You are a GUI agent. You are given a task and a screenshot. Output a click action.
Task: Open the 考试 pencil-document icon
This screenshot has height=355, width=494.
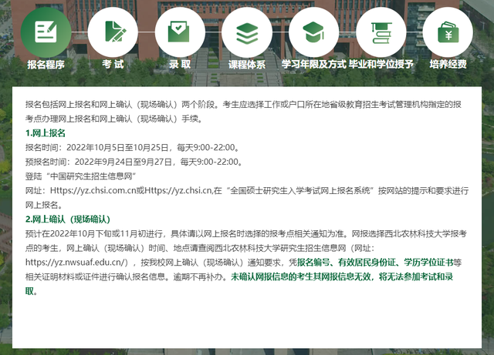tap(113, 32)
